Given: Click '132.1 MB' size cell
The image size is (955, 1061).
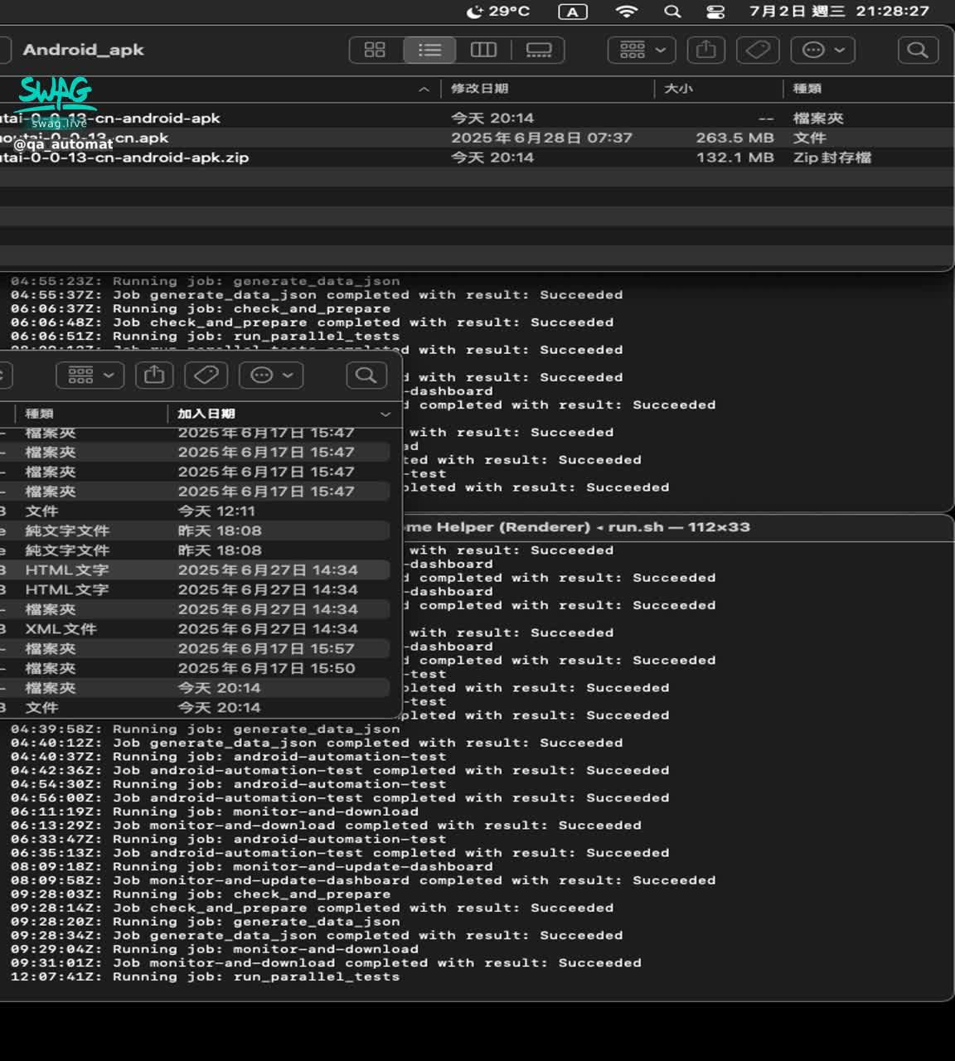Looking at the screenshot, I should tap(735, 157).
